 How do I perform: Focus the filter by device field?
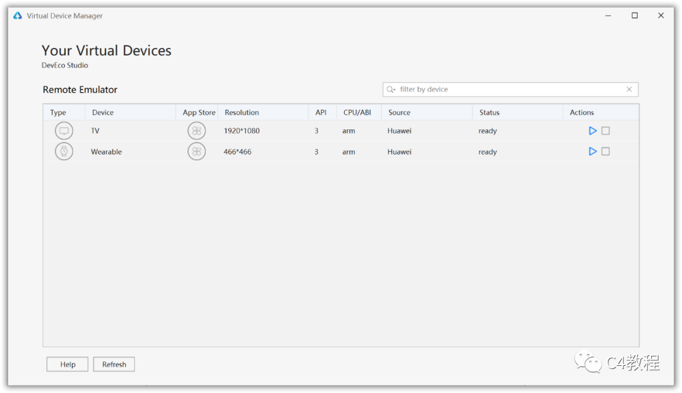pos(510,90)
